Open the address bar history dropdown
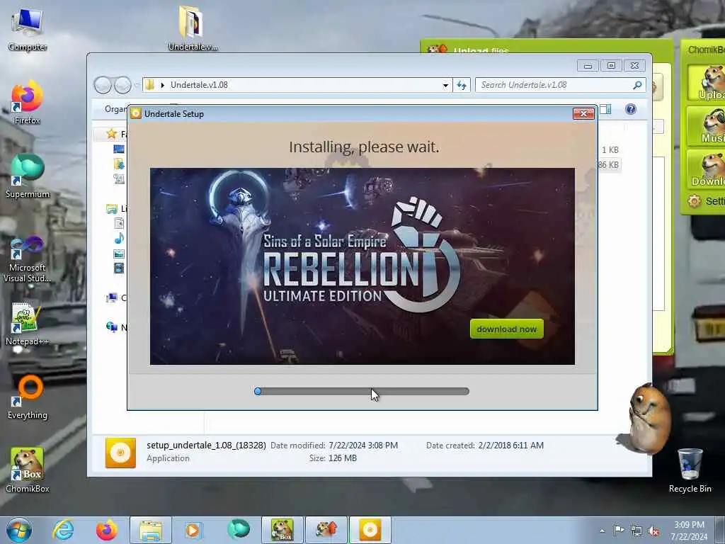Viewport: 725px width, 544px height. pos(445,85)
